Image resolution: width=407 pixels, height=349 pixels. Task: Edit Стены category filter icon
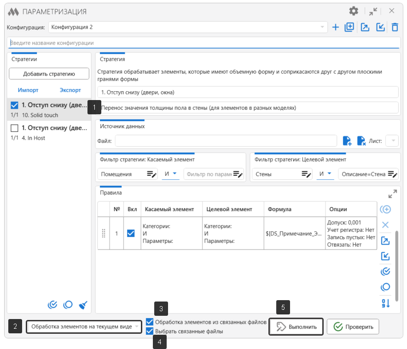[x=306, y=174]
